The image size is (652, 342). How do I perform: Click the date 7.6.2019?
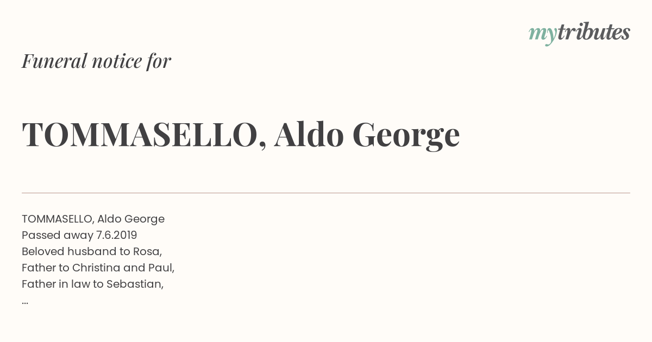tap(116, 235)
